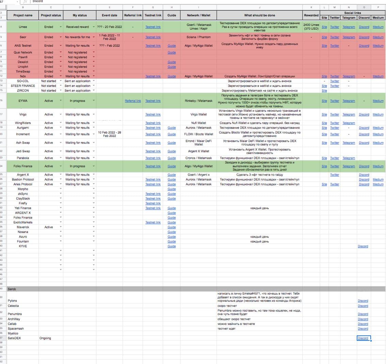386x364 pixels.
Task: Open Seor Medium link
Action: tap(378, 37)
